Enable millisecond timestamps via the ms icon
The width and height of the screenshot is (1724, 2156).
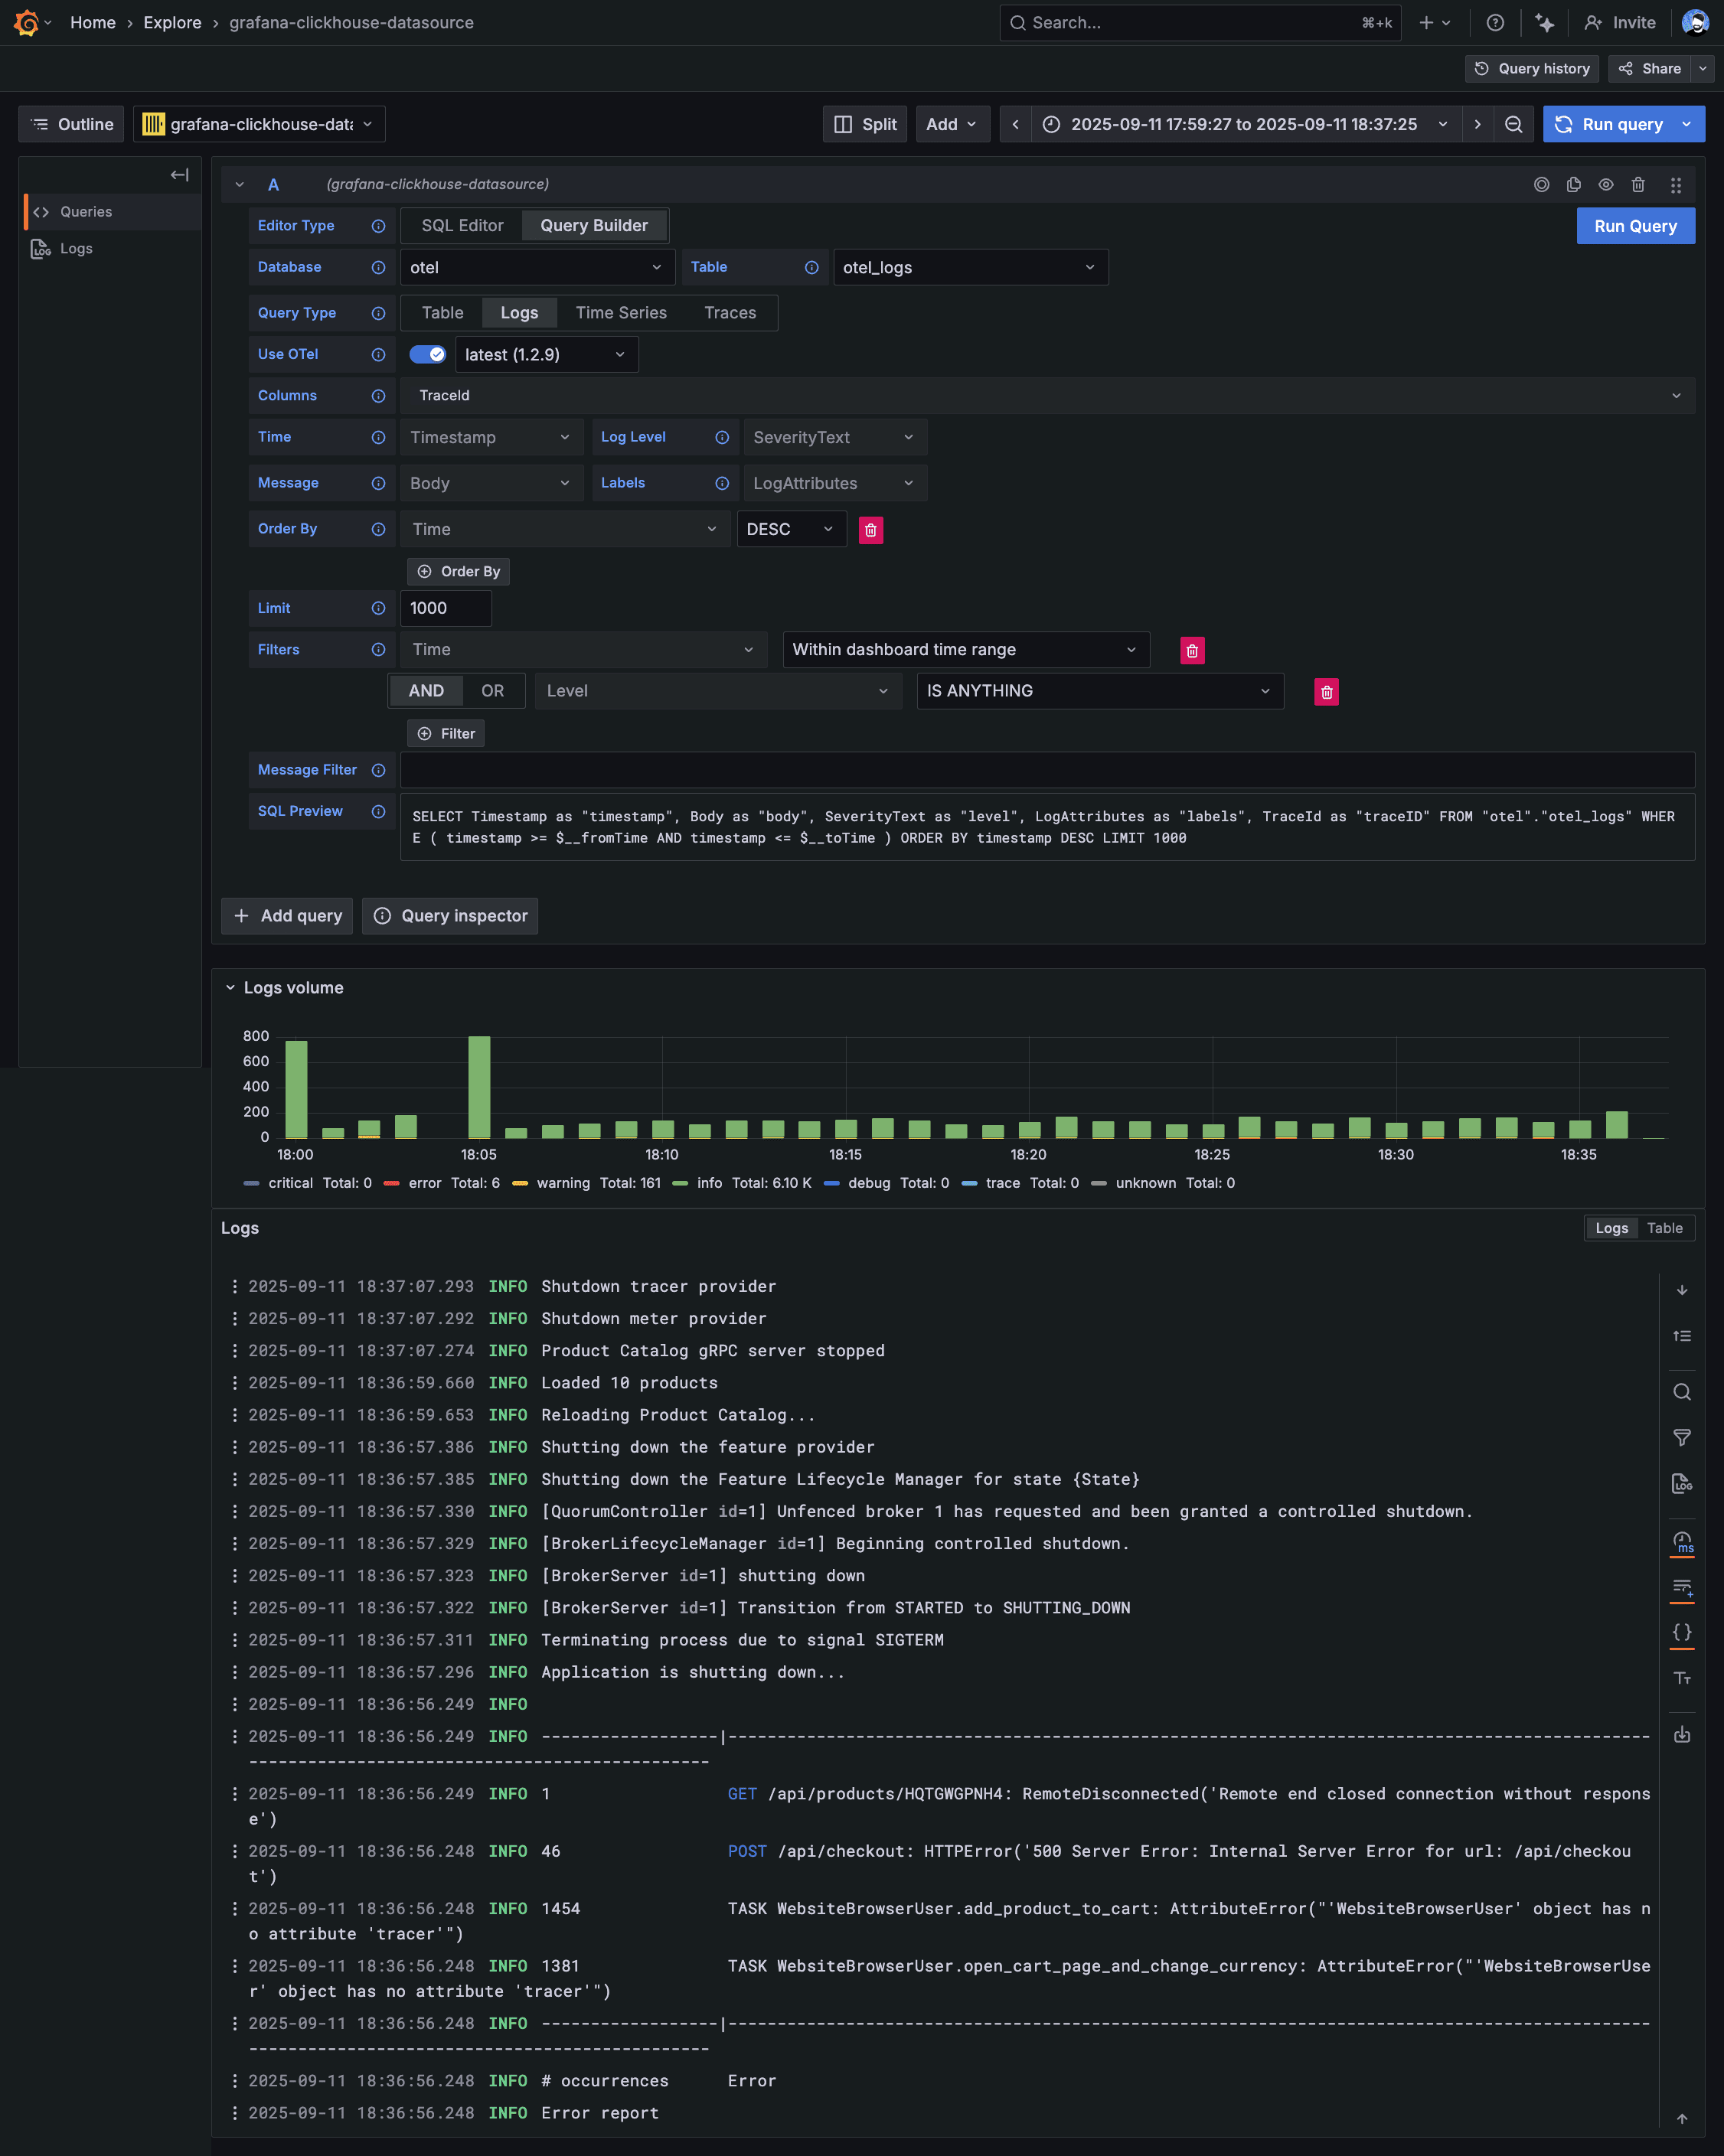click(x=1682, y=1543)
